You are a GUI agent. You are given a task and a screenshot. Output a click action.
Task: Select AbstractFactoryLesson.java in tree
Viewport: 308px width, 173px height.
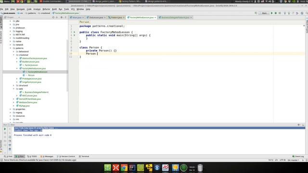click(35, 58)
